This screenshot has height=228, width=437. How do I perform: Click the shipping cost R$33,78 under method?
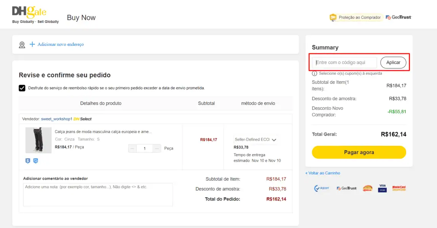coord(241,147)
